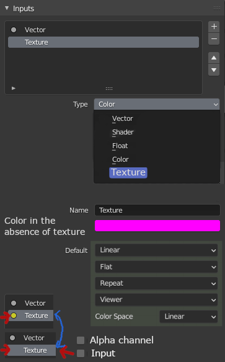The width and height of the screenshot is (225, 362).
Task: Enable the Alpha channel checkbox
Action: [x=81, y=340]
